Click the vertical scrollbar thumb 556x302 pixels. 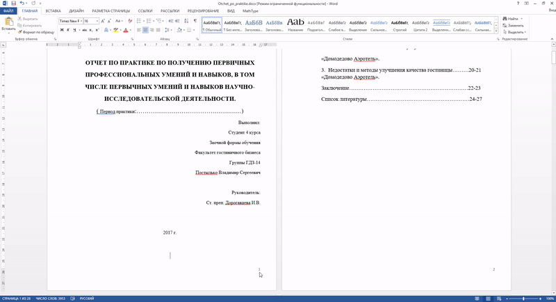(x=553, y=58)
